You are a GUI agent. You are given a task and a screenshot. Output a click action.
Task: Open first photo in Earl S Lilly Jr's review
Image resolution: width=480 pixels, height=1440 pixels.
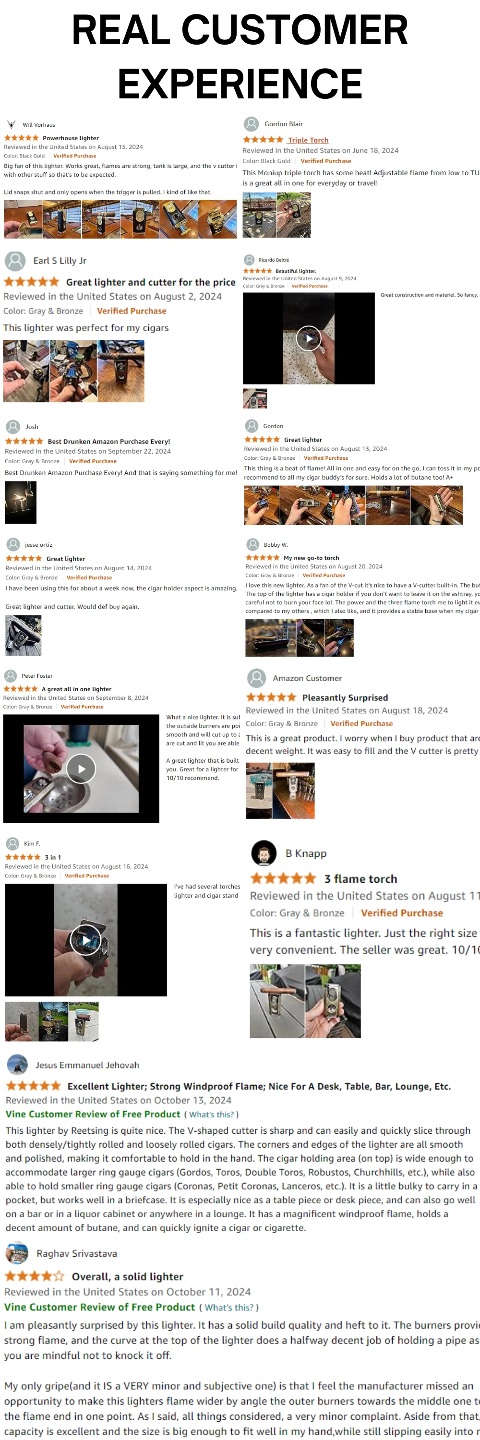[26, 371]
